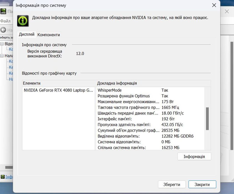Click the details list vertical scrollbar thumb
The width and height of the screenshot is (234, 194).
click(x=207, y=119)
